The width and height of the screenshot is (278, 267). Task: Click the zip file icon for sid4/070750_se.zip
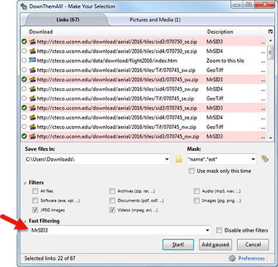(32, 51)
